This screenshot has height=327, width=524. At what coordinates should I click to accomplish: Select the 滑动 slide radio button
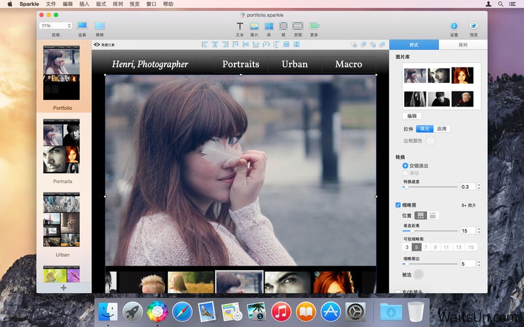405,173
